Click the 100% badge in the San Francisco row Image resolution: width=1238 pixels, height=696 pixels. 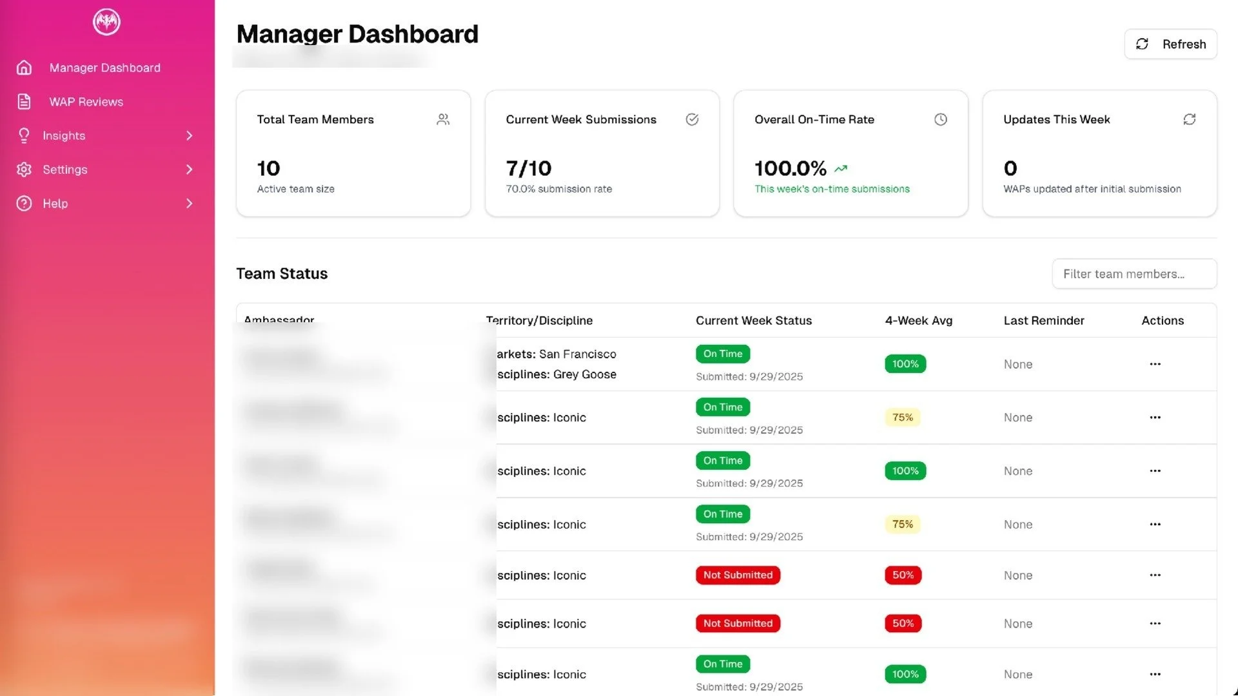click(x=905, y=364)
